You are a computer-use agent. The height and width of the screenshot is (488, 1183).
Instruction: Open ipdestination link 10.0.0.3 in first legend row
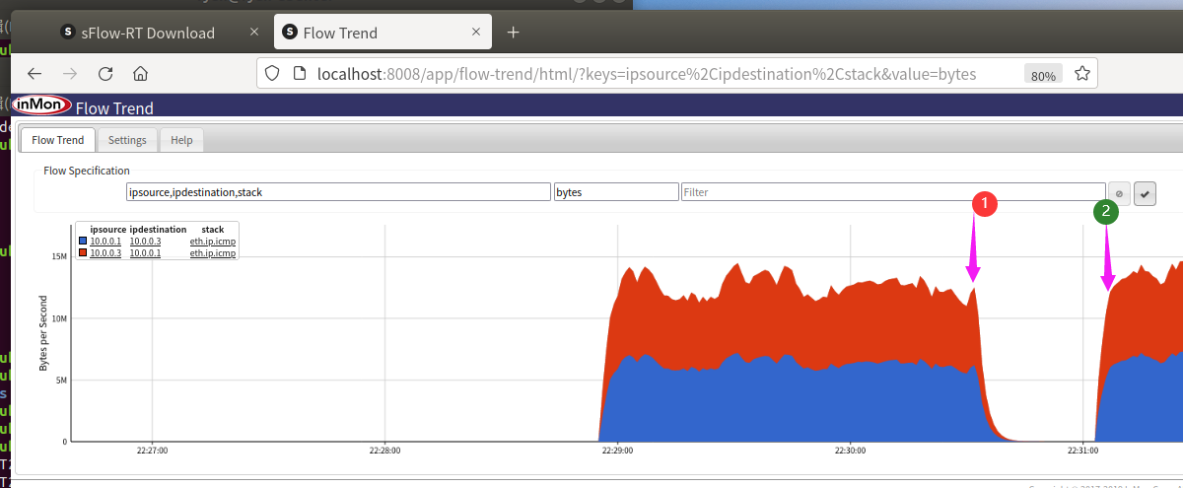144,242
